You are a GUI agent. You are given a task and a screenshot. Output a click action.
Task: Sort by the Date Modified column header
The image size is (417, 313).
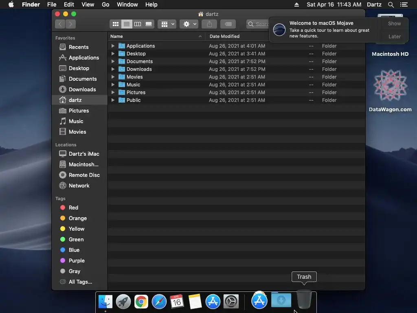237,36
